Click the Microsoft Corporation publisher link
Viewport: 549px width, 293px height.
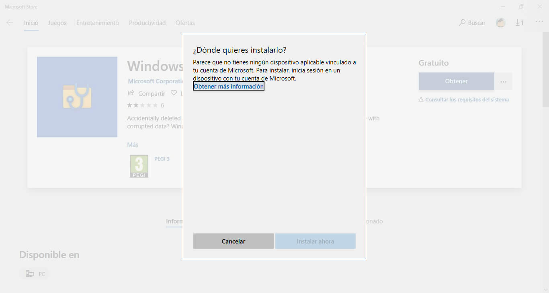point(155,81)
